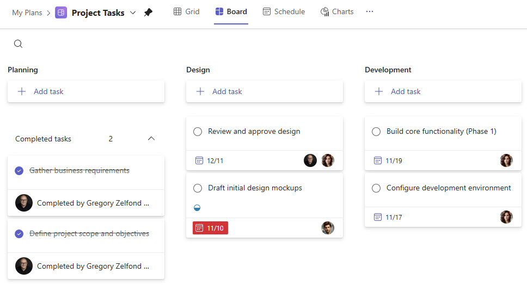Expand the My Plans breadcrumb
This screenshot has width=527, height=285.
(x=27, y=13)
